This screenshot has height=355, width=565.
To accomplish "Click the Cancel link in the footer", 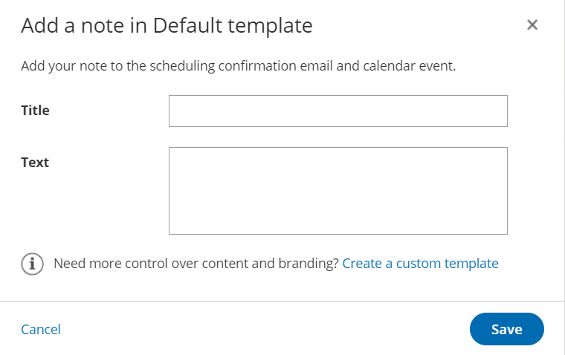I will (x=41, y=329).
